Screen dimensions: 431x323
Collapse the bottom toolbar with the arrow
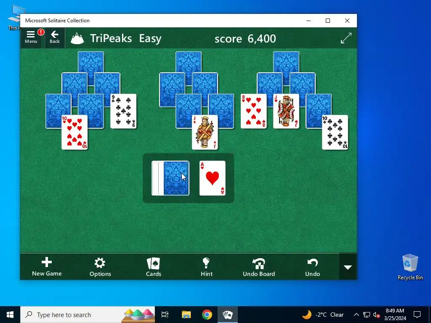click(348, 267)
